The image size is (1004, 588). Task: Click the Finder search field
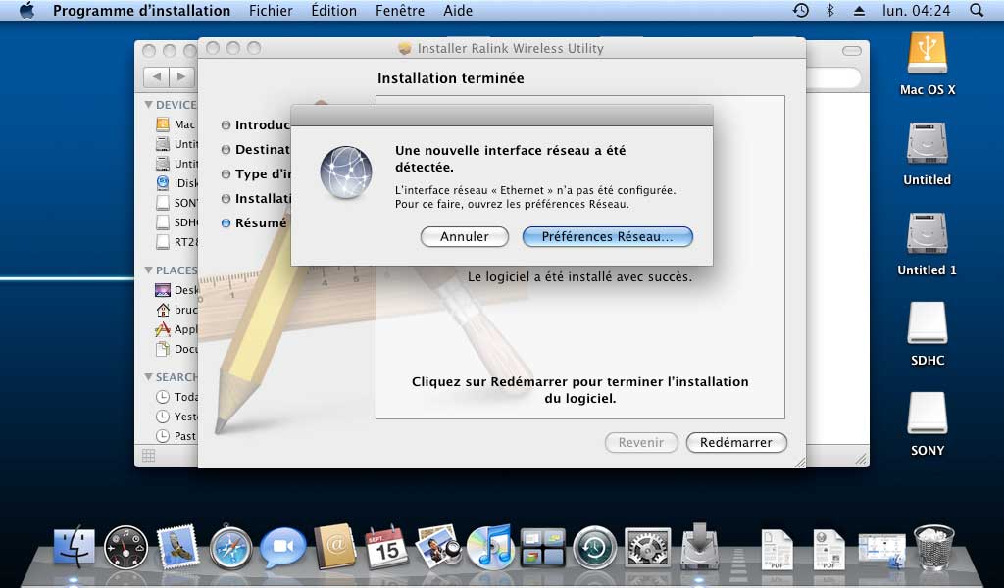832,77
